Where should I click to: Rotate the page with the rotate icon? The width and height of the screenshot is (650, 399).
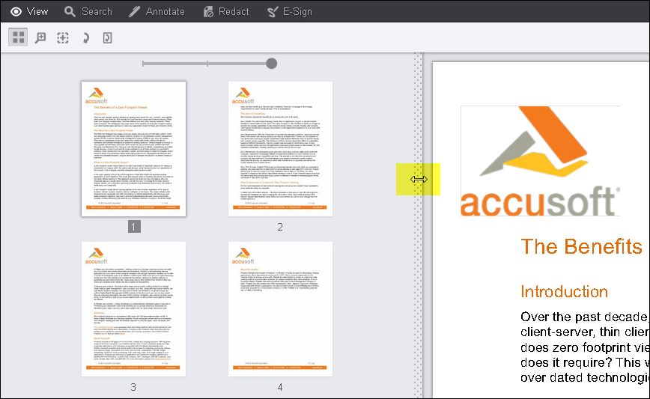(85, 37)
